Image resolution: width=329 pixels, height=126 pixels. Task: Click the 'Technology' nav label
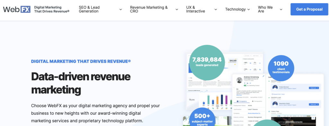click(x=236, y=9)
